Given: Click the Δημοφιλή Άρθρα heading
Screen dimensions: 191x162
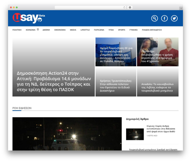Looking at the screenshot, I should pos(137,119).
